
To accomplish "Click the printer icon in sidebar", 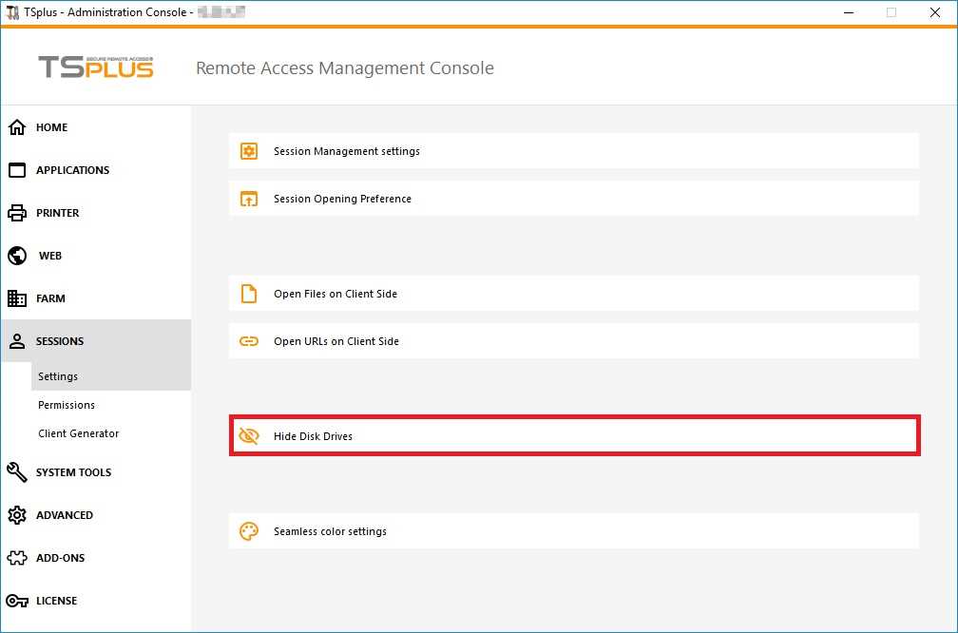I will [17, 213].
